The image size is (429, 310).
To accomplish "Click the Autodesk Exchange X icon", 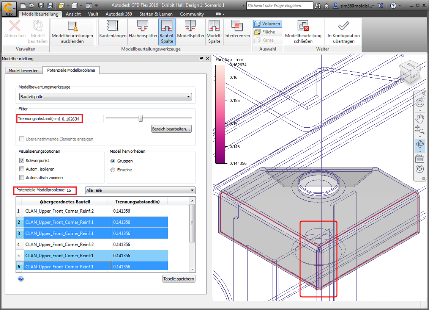I will pyautogui.click(x=380, y=5).
